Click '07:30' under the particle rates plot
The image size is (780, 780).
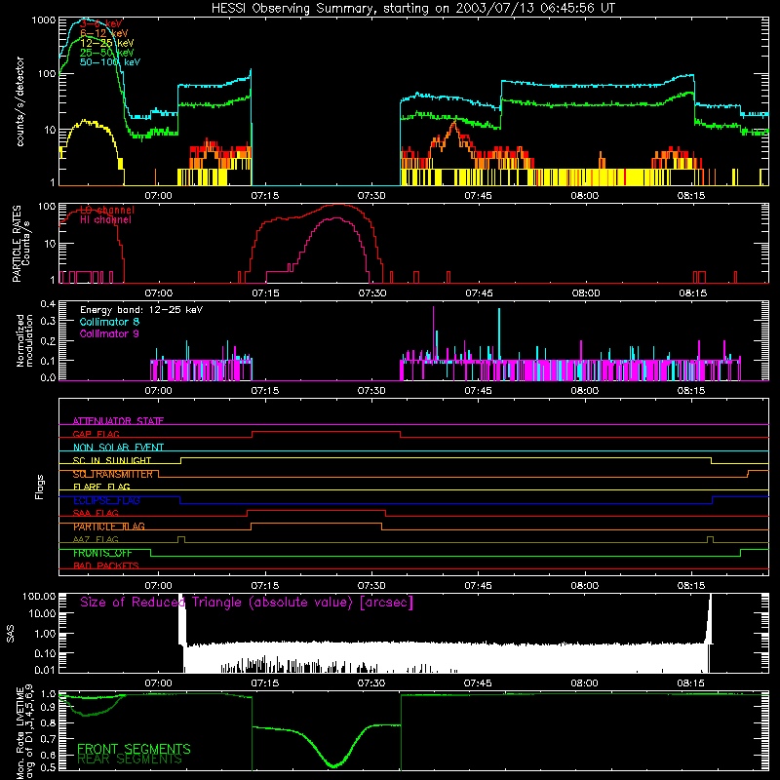coord(372,293)
